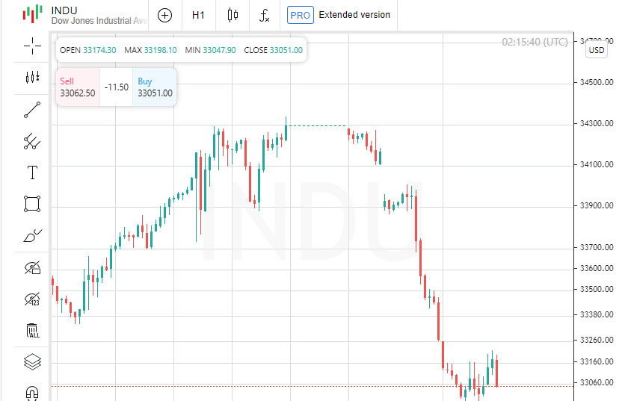Open the chart style candles dropdown
The height and width of the screenshot is (401, 625).
pos(233,15)
